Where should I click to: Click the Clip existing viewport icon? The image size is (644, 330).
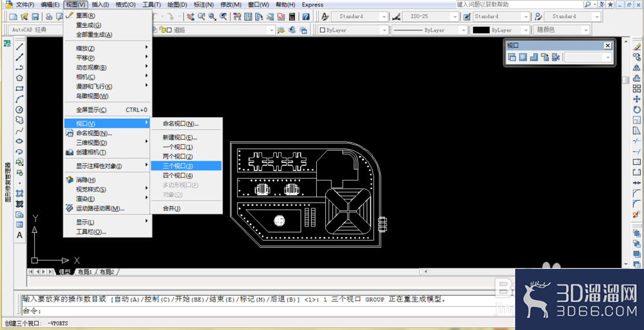556,57
